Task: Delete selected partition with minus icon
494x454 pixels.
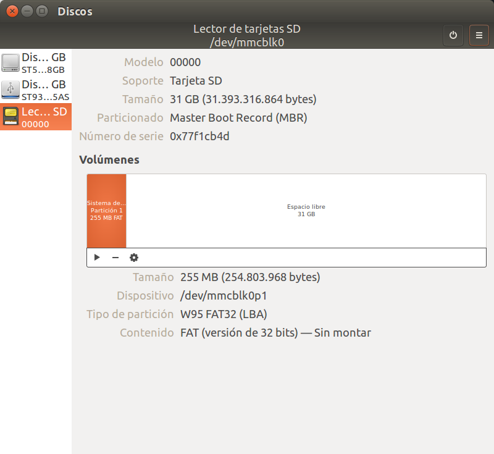Action: pyautogui.click(x=115, y=258)
